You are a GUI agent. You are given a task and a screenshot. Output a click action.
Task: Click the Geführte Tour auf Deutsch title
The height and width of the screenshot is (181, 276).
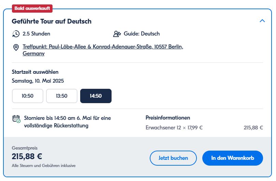coord(52,21)
